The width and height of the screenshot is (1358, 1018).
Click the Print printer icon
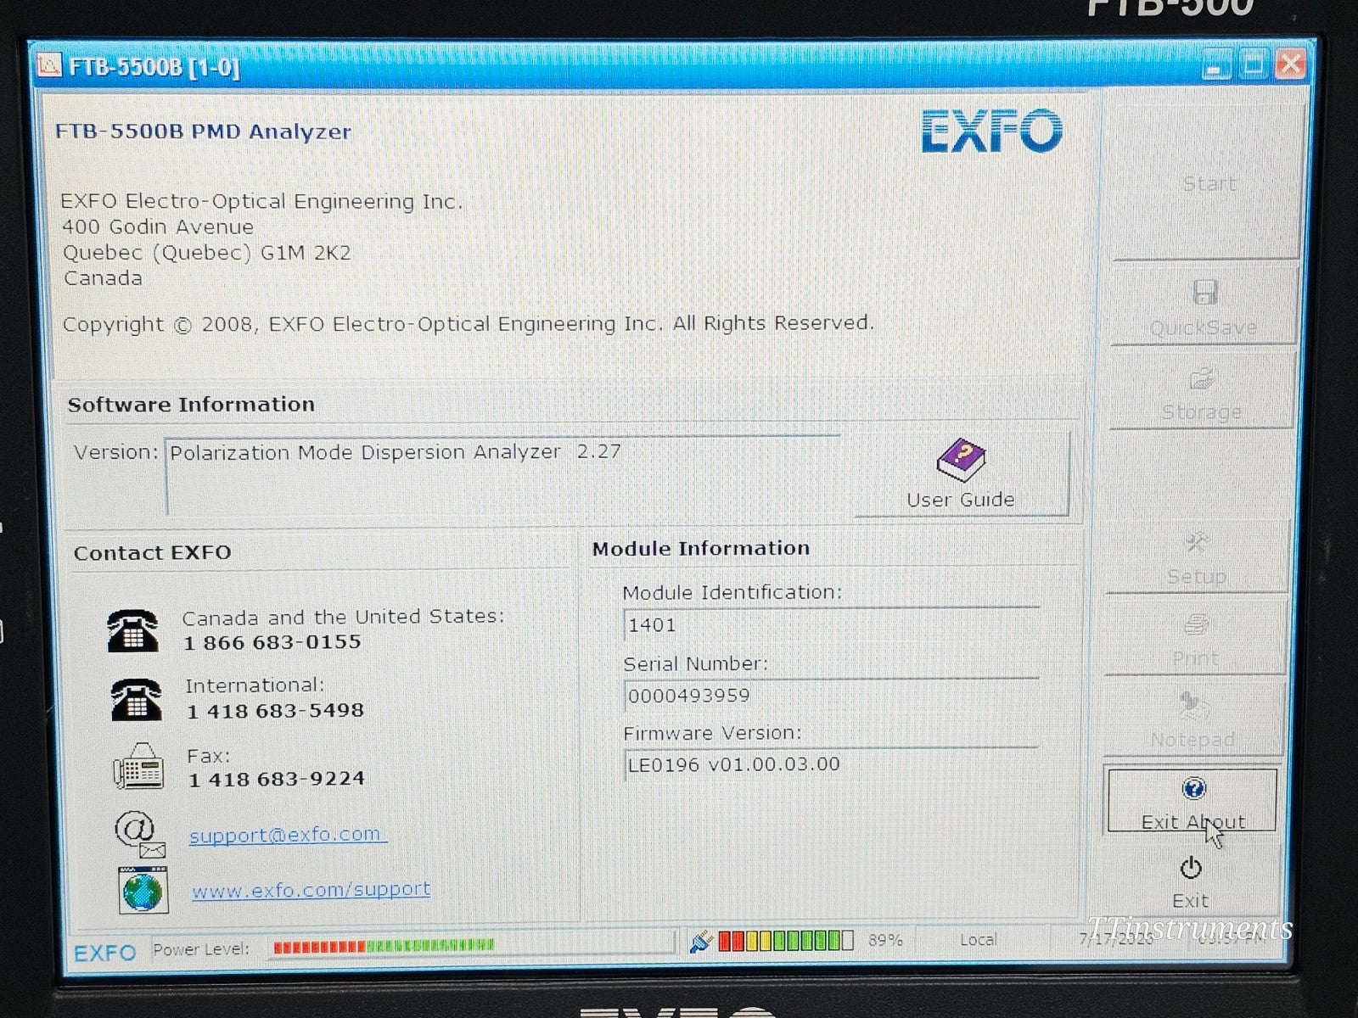1197,626
